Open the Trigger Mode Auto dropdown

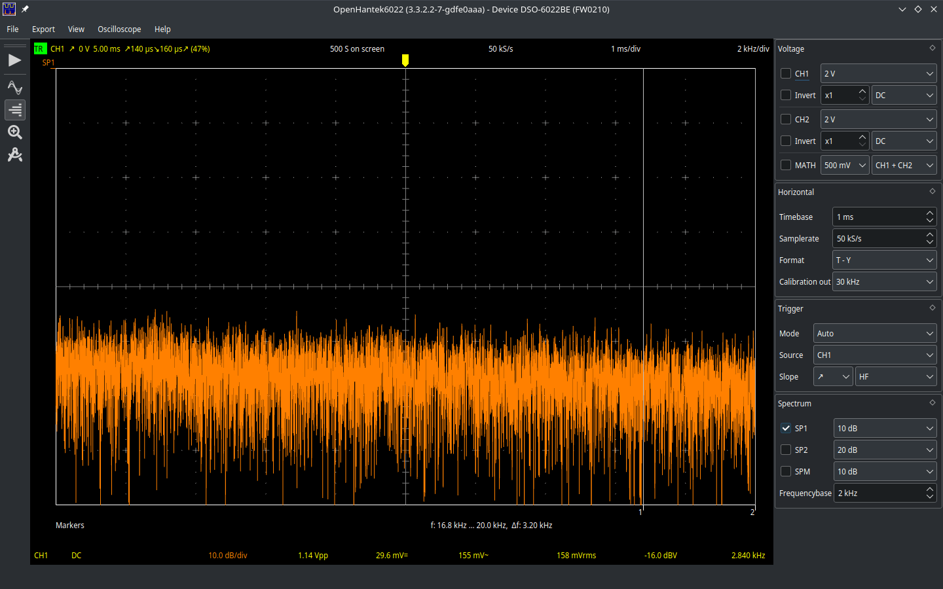(875, 333)
